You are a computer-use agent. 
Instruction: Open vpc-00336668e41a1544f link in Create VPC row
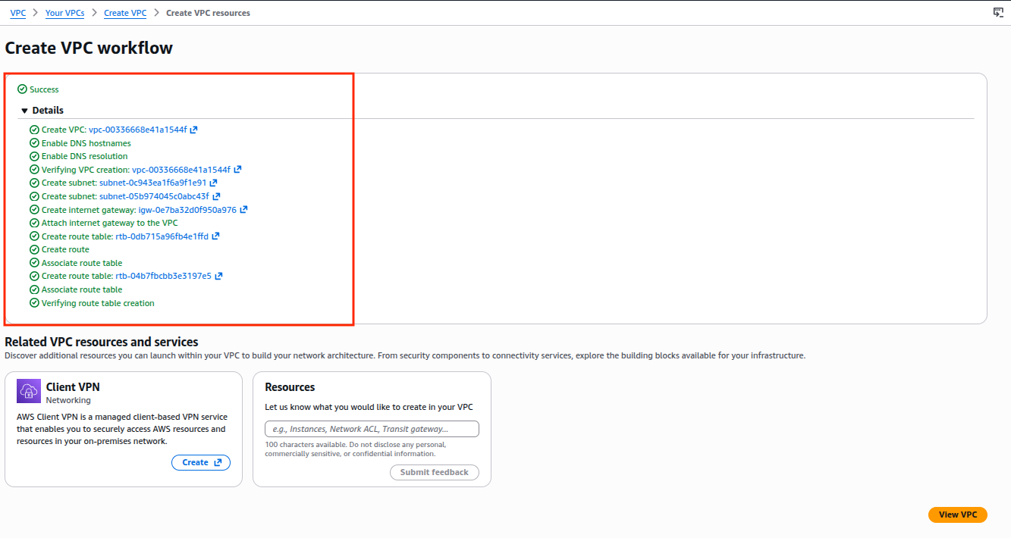pos(137,130)
